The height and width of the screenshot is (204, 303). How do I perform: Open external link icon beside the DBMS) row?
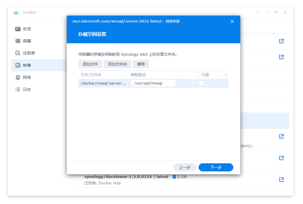pyautogui.click(x=281, y=136)
